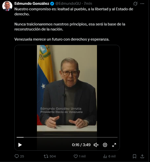This screenshot has width=150, height=162.
Task: Open the reply comments icon
Action: point(17,156)
